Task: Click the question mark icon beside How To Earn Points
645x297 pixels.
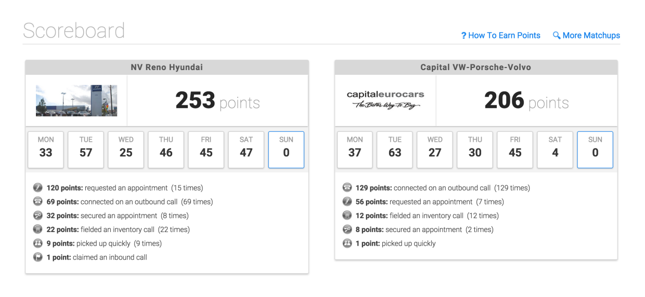Action: coord(463,36)
